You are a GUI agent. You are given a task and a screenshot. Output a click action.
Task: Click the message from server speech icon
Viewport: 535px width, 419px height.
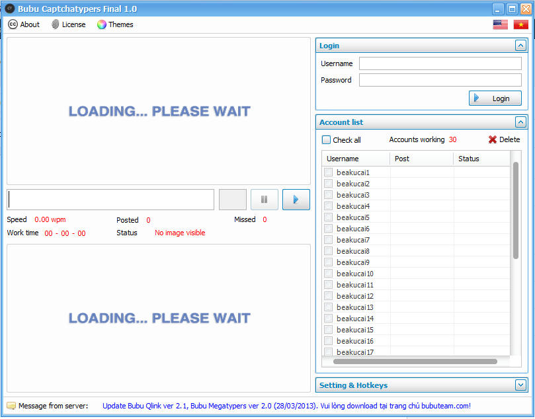(11, 406)
